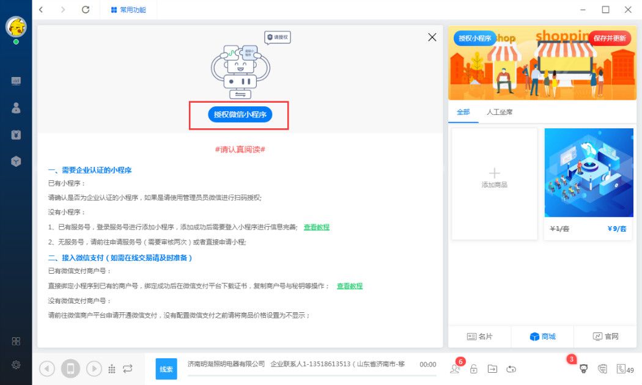Click the #请认真阅读# red heading

point(240,149)
